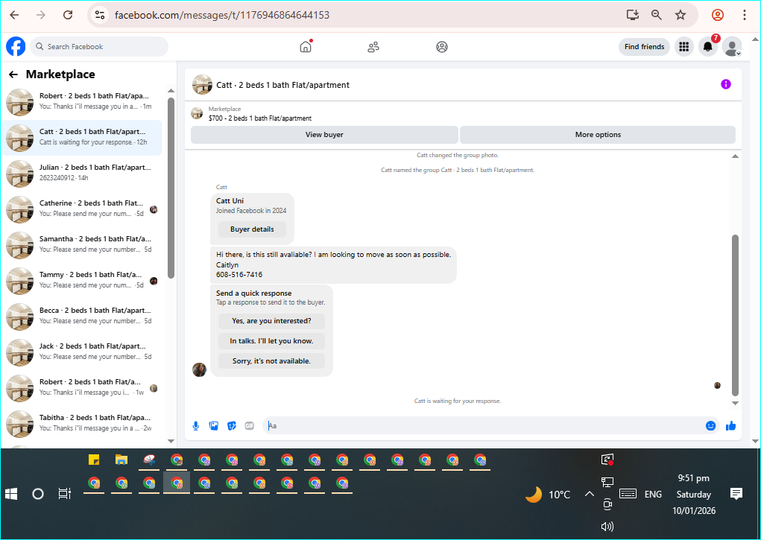The image size is (761, 540).
Task: Click the chat header title 'Catt · 2 beds 1 bath Flat/apartment'
Action: (283, 85)
